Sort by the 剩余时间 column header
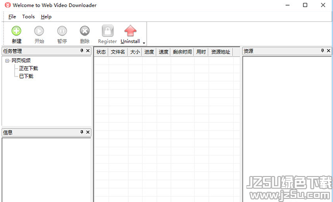Screen dimensions: 333x202 click(x=182, y=52)
